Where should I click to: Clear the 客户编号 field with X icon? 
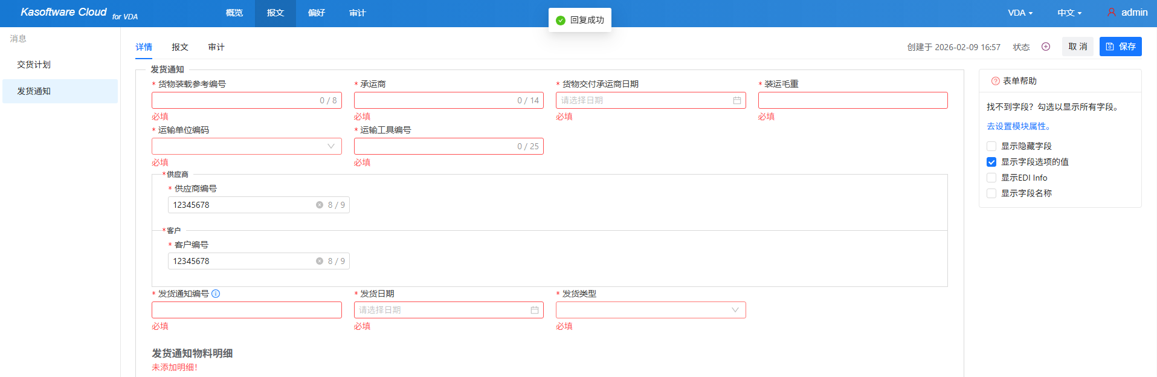coord(320,261)
